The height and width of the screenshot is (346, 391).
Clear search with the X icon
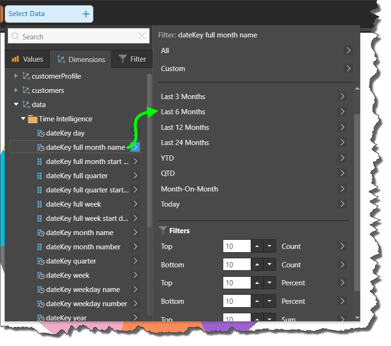tap(142, 36)
